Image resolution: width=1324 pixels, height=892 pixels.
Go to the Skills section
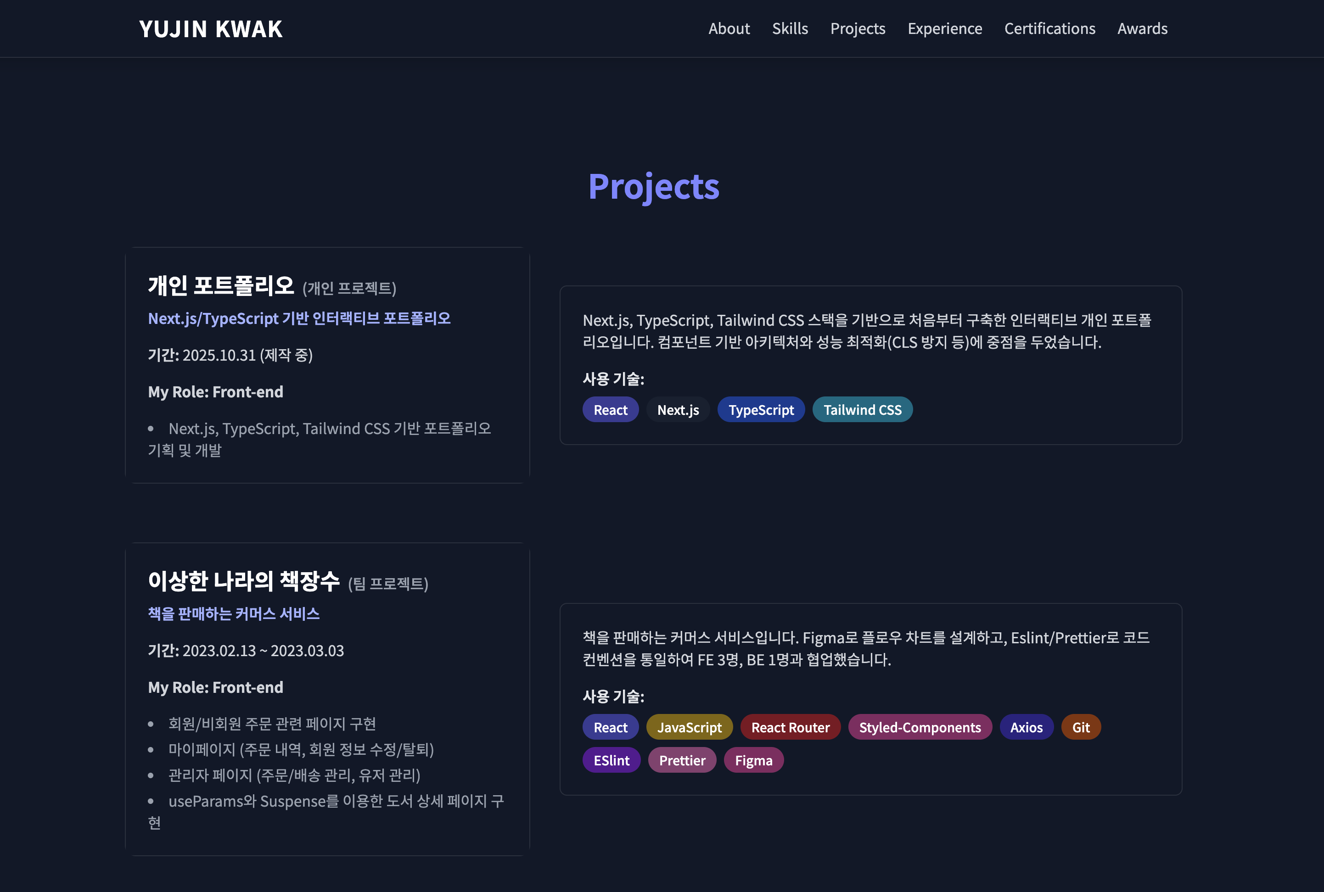click(790, 28)
